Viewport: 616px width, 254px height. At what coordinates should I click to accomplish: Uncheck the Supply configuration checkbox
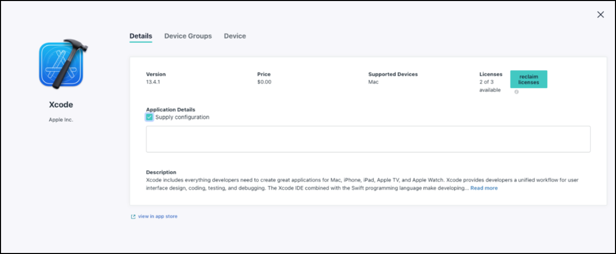point(149,117)
